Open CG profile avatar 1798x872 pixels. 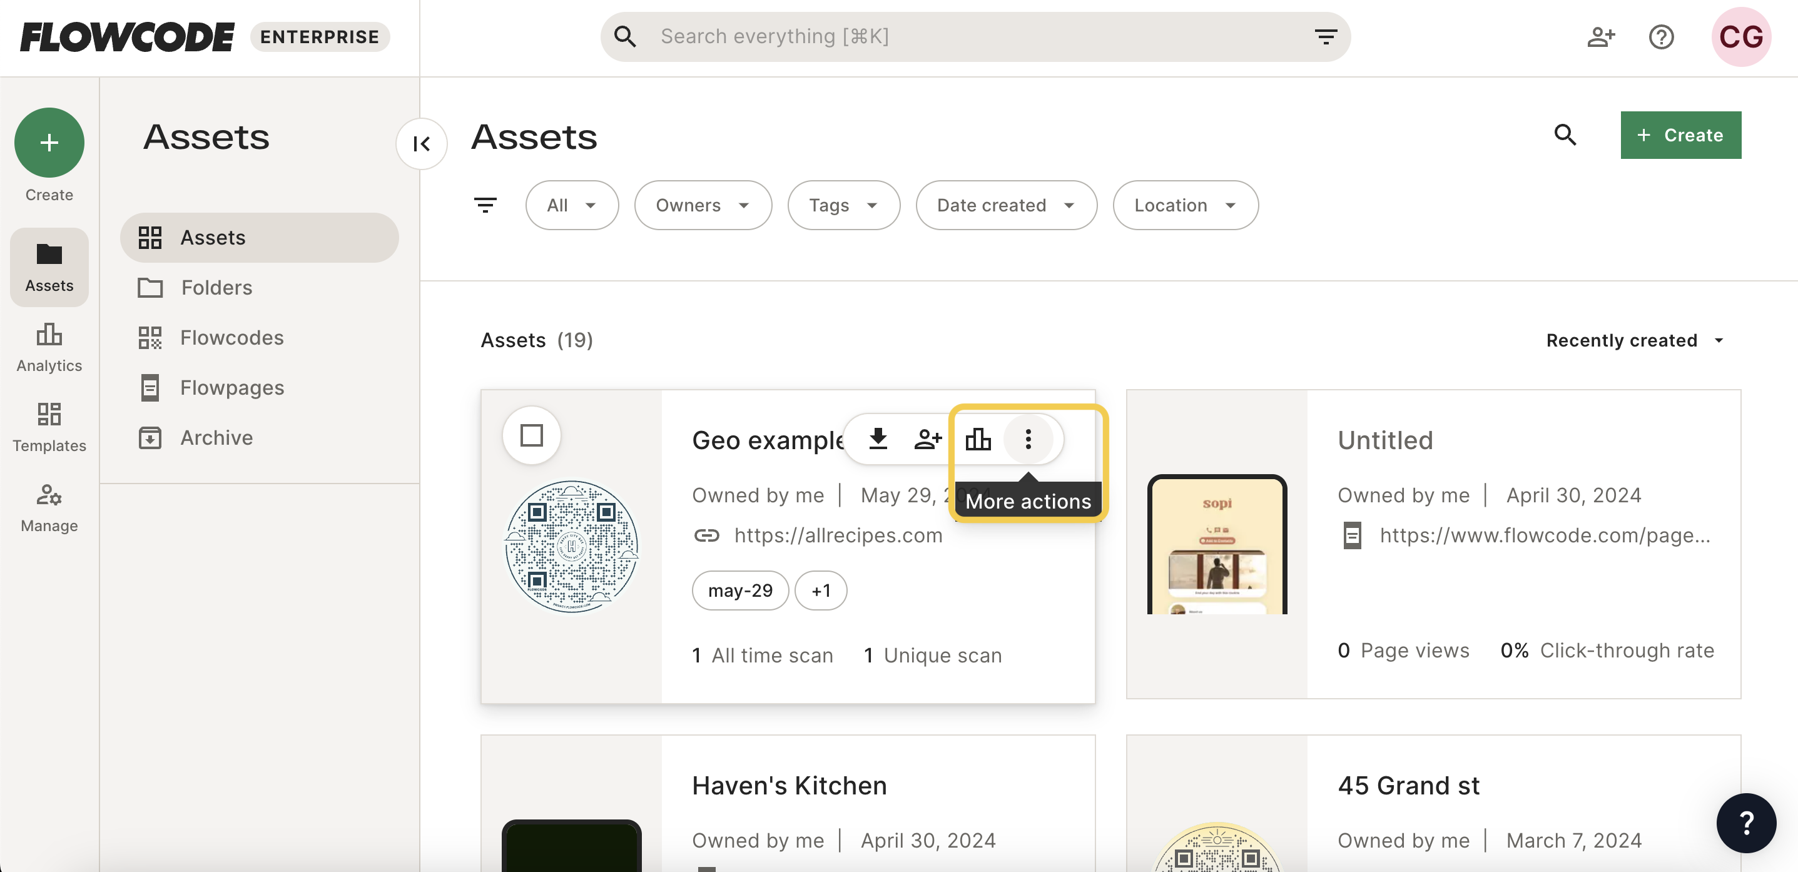click(x=1741, y=36)
